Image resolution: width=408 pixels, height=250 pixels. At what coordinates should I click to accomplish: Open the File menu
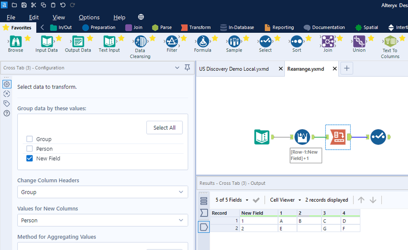(11, 17)
